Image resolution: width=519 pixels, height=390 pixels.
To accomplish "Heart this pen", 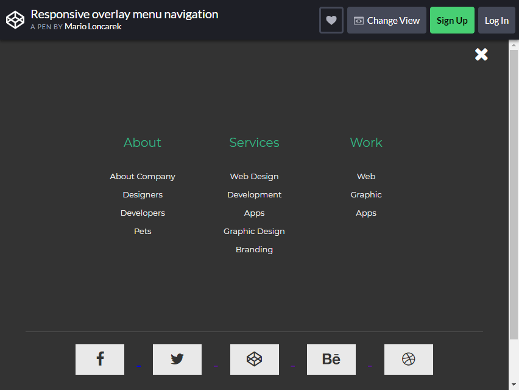I will click(331, 20).
